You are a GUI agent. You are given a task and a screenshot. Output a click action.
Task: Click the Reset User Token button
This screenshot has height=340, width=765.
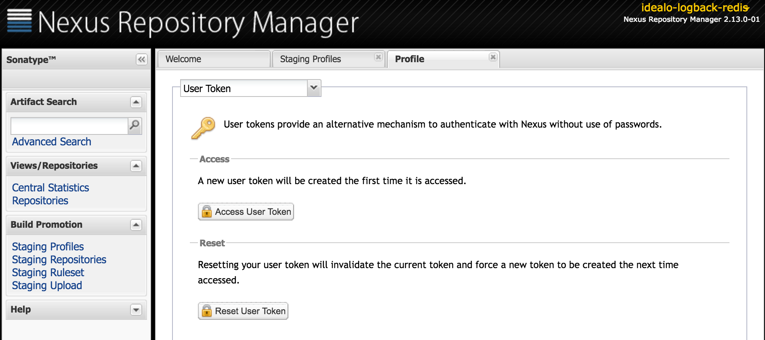click(x=243, y=311)
